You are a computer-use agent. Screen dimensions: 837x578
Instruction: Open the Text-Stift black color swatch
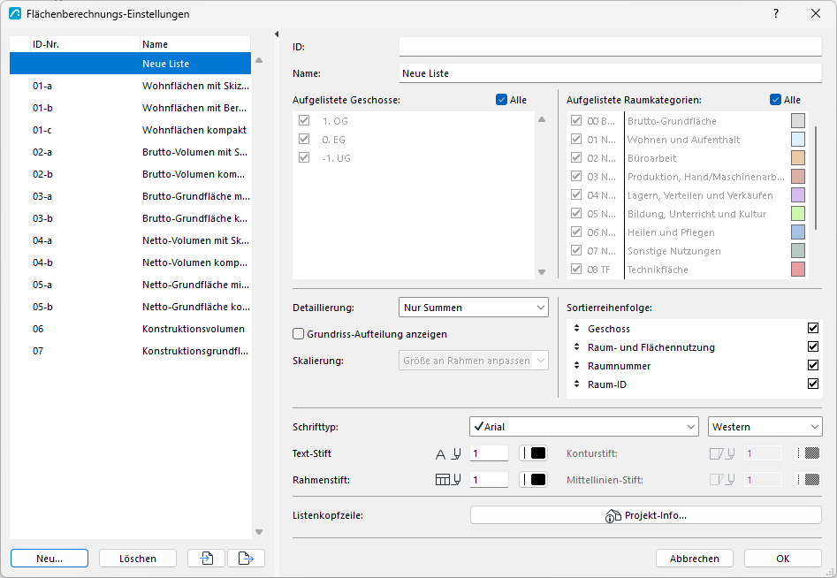[533, 453]
